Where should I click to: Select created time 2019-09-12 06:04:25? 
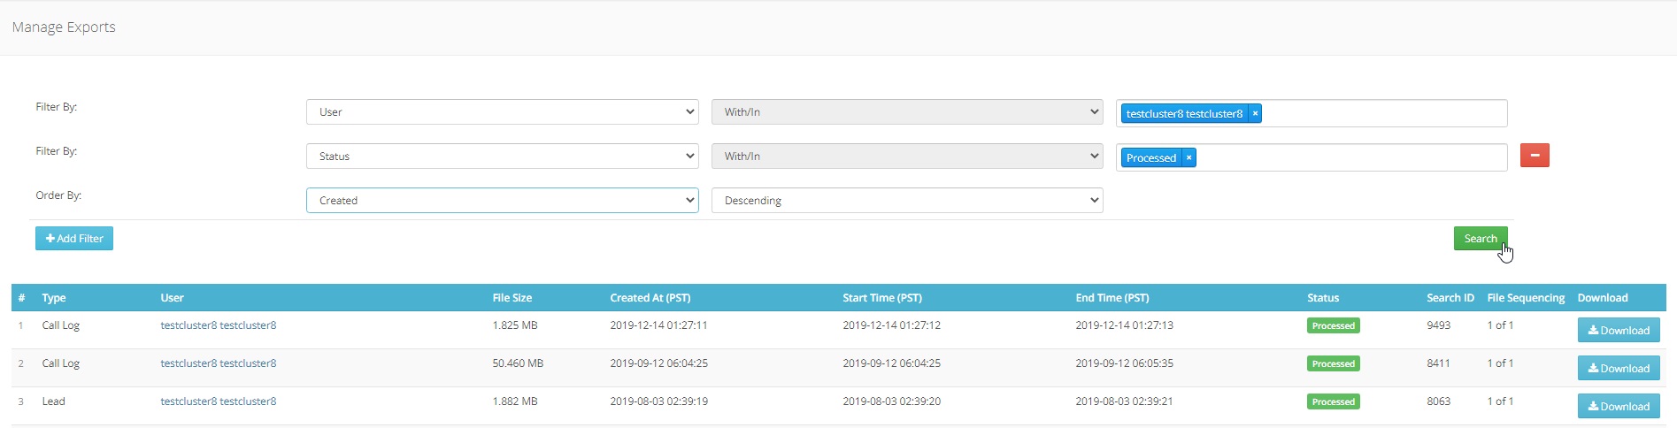click(658, 363)
